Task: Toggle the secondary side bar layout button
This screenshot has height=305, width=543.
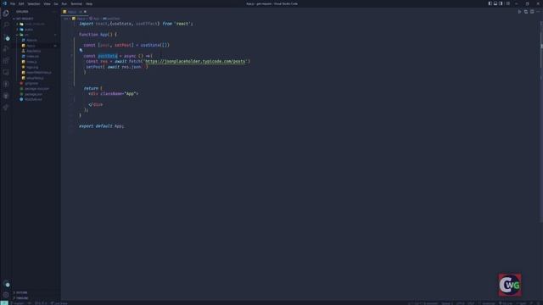Action: pos(501,3)
